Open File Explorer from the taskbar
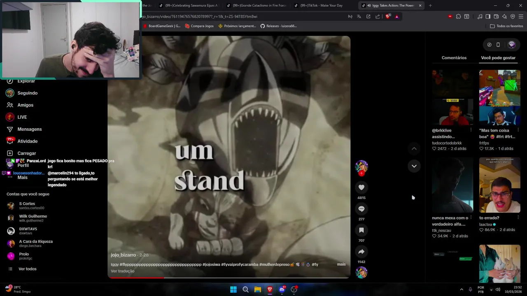 pos(258,289)
